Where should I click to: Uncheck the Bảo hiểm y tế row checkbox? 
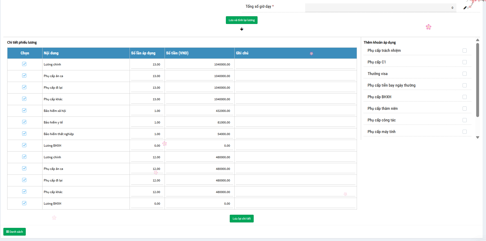click(24, 122)
